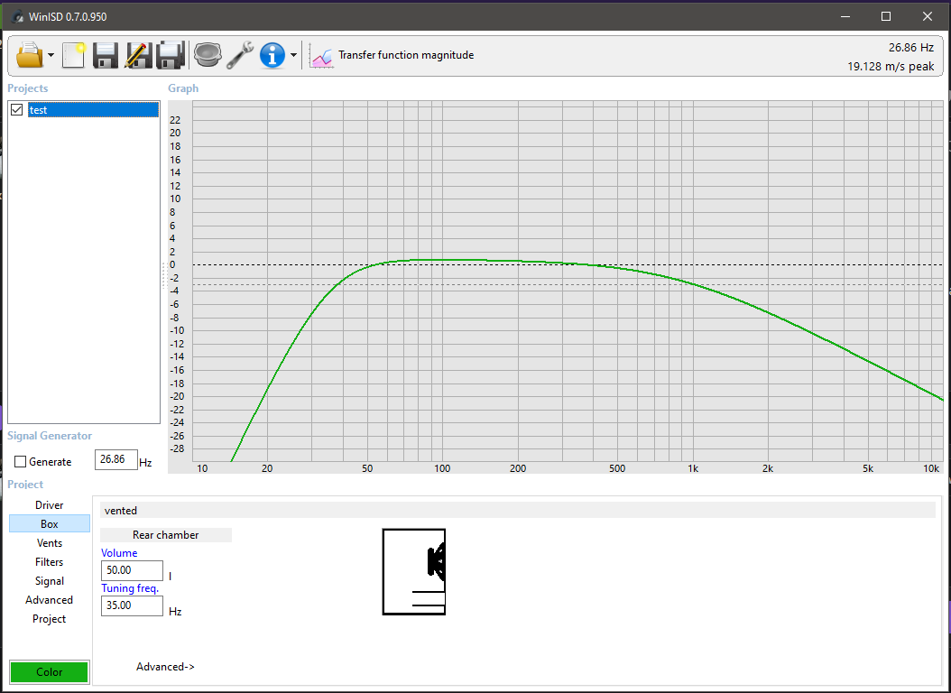Image resolution: width=951 pixels, height=693 pixels.
Task: Click the 26.86 Hz cursor readout
Action: click(x=911, y=47)
